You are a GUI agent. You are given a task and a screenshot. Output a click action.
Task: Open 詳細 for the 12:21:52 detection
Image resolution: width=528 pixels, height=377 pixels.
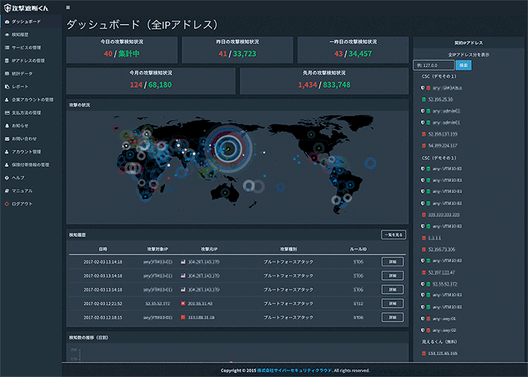pyautogui.click(x=393, y=304)
